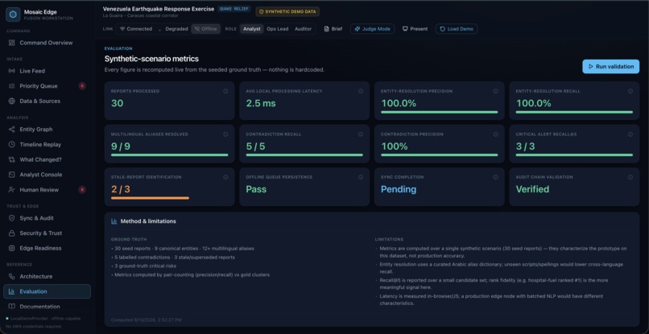Click info icon on Stale-Report Identification card
649x334 pixels.
(x=225, y=177)
